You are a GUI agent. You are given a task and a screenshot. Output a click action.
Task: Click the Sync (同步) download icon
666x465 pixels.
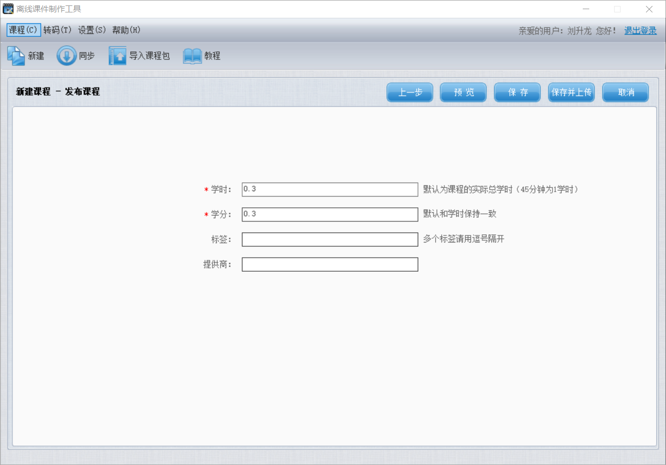66,56
